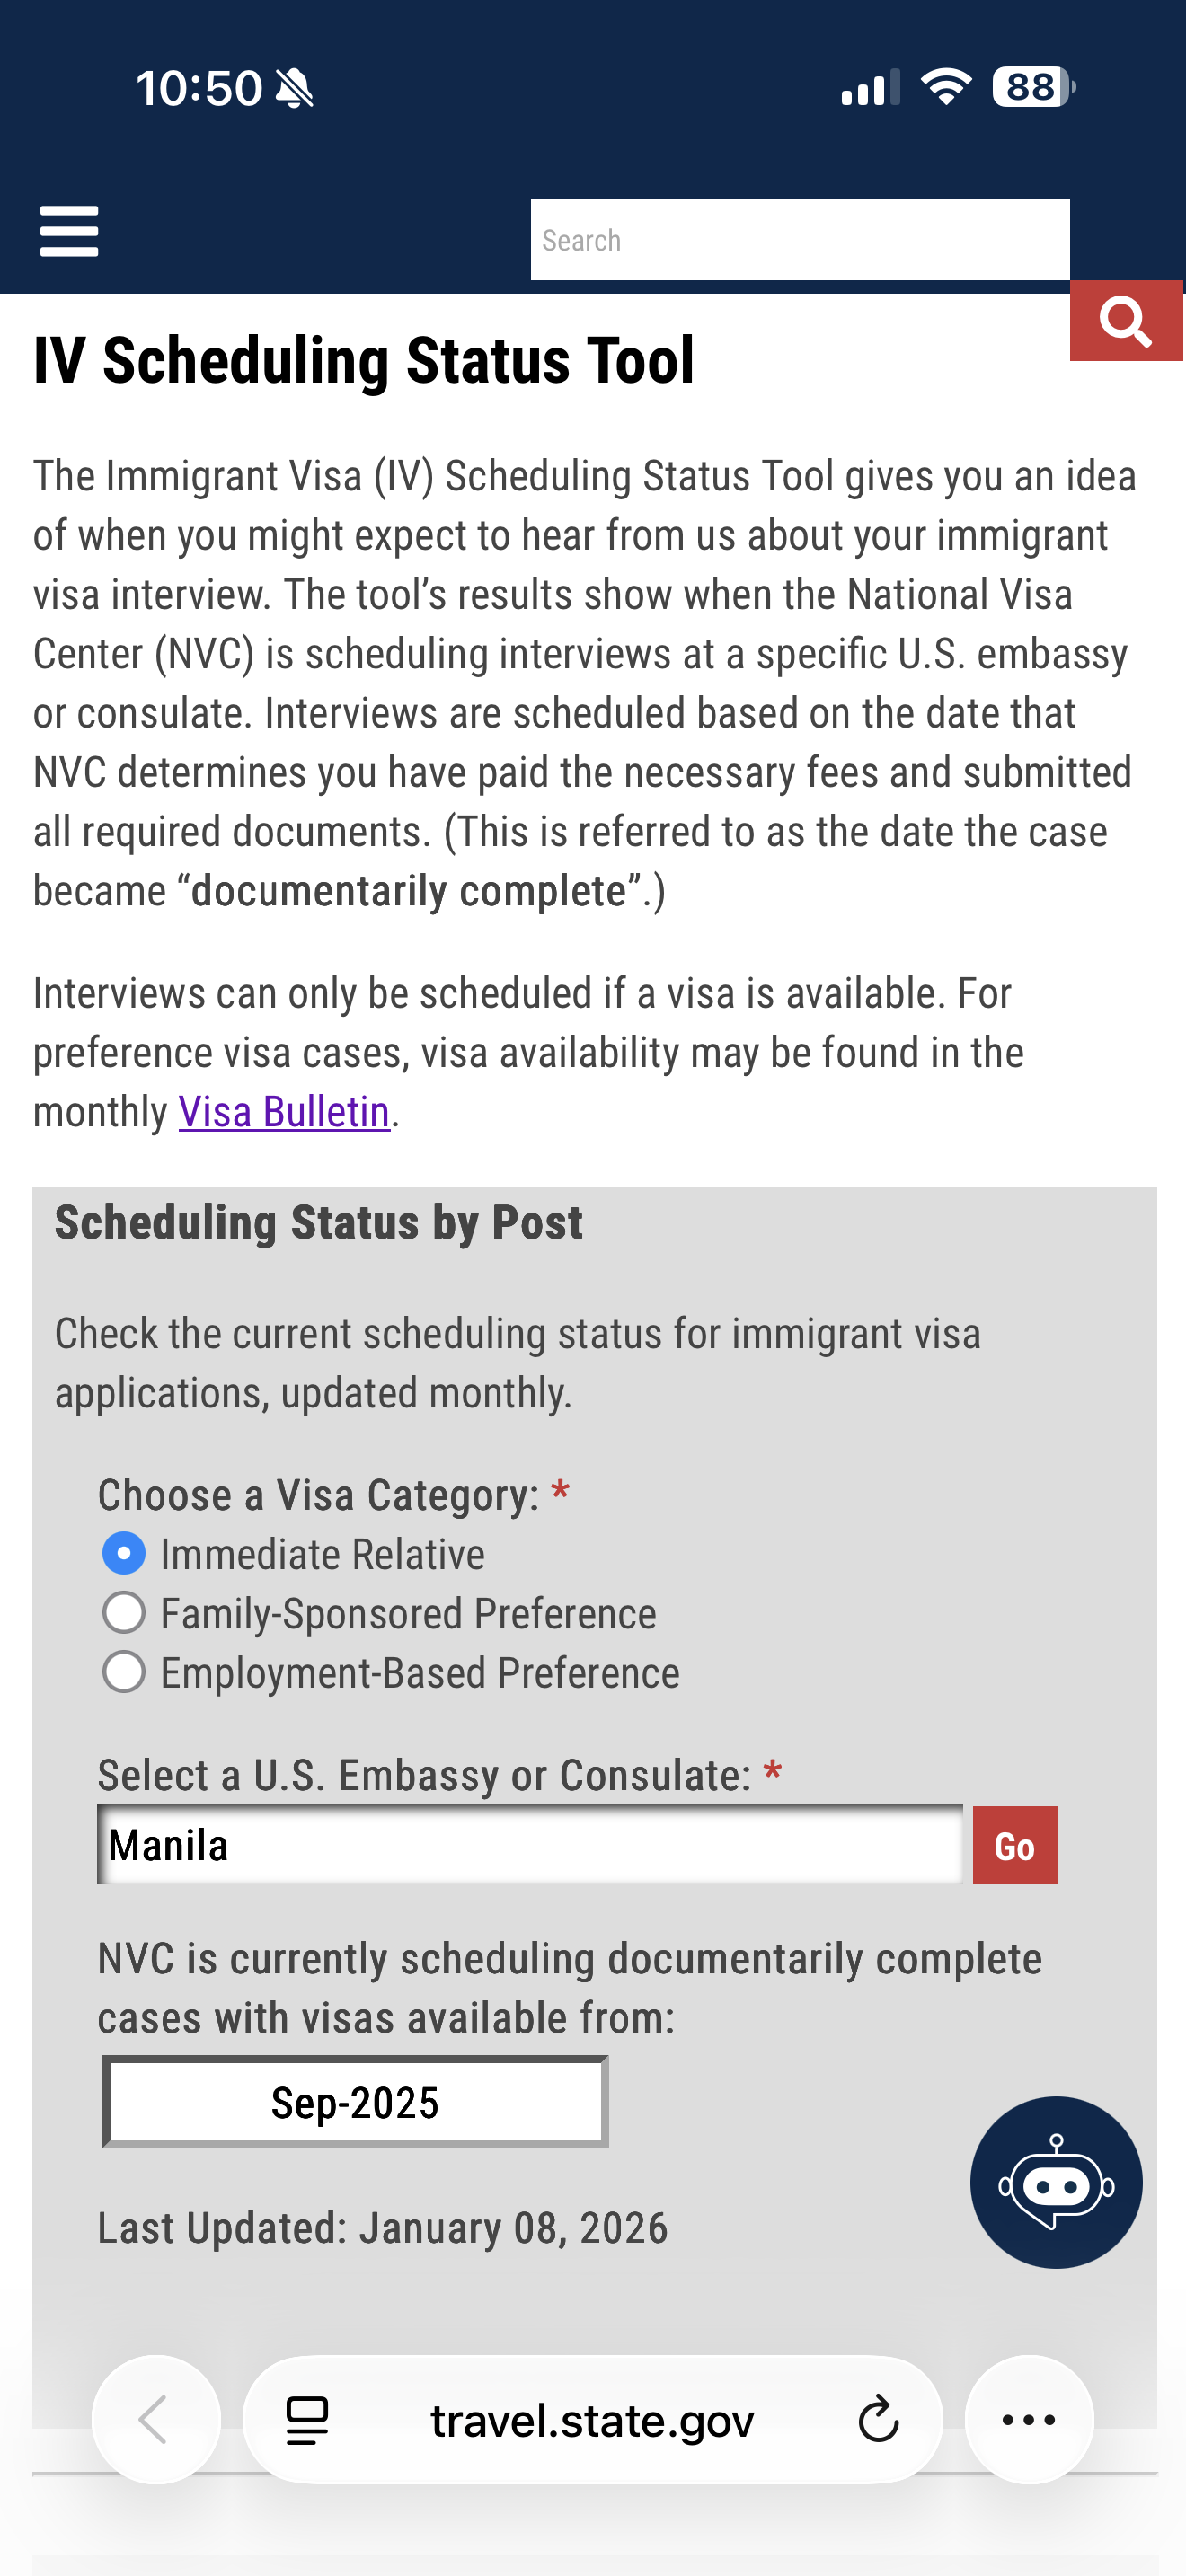Open the Embassy or Consulate Manila field

530,1845
